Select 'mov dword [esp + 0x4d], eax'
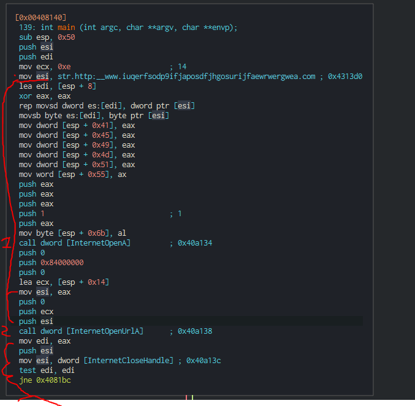This screenshot has height=406, width=415. [x=77, y=155]
